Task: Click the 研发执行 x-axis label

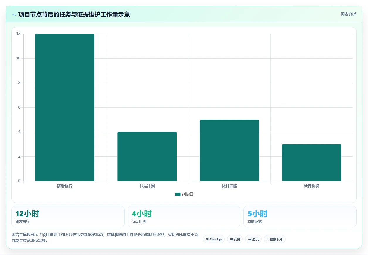Action: [65, 186]
